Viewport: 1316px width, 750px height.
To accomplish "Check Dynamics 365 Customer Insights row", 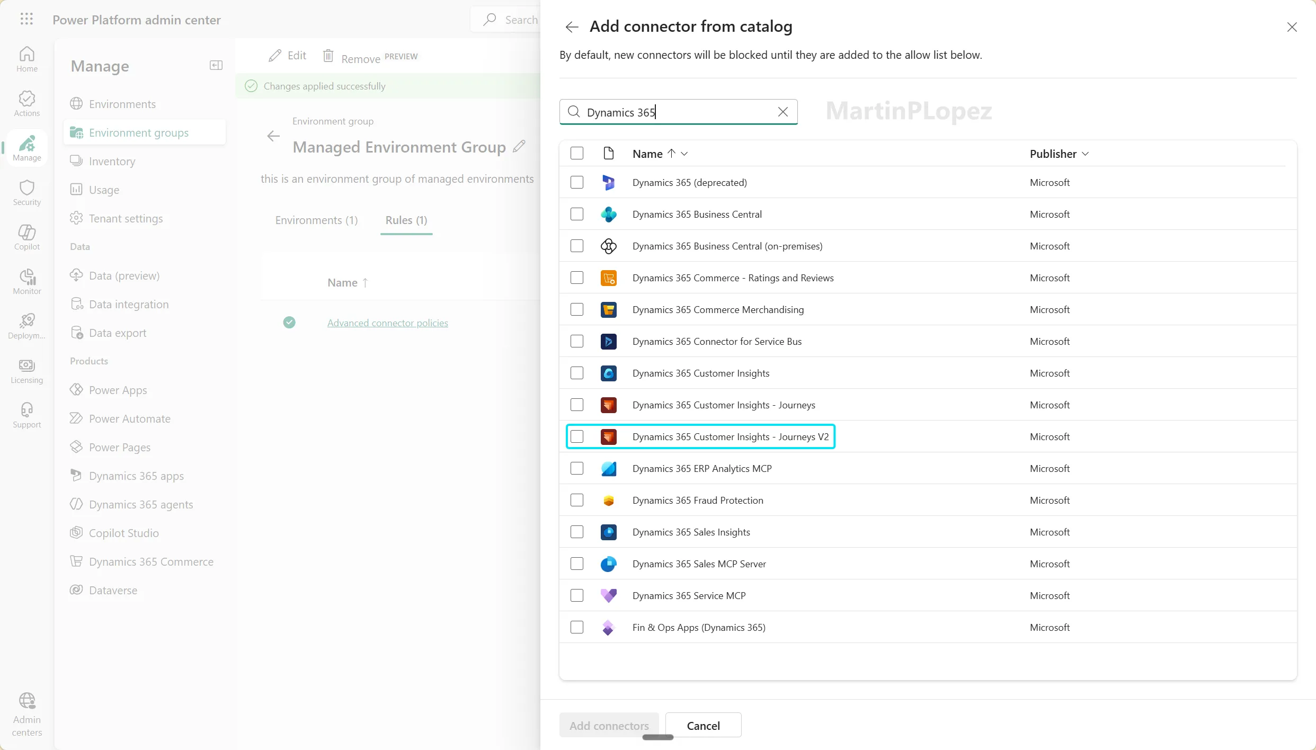I will pos(576,373).
